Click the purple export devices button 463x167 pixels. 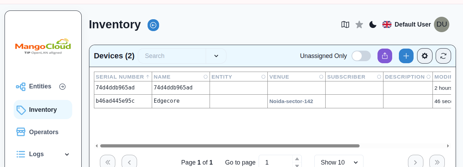tap(384, 56)
